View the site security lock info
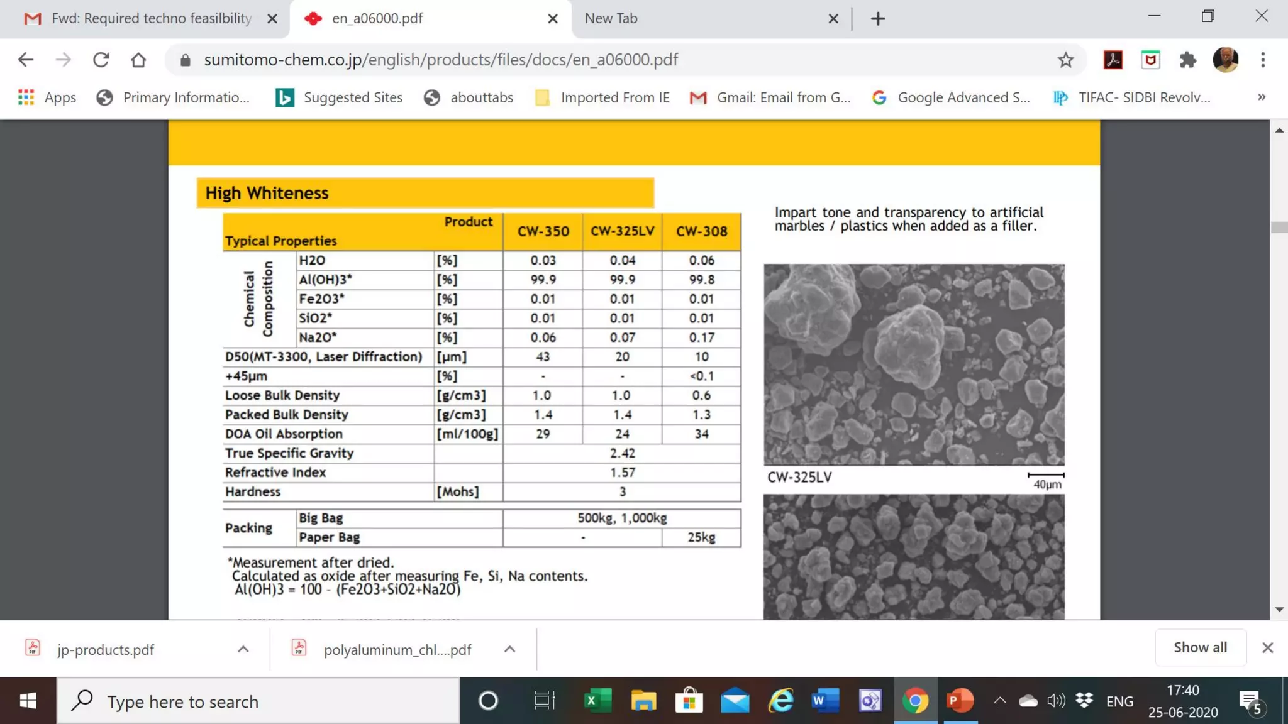 (185, 60)
